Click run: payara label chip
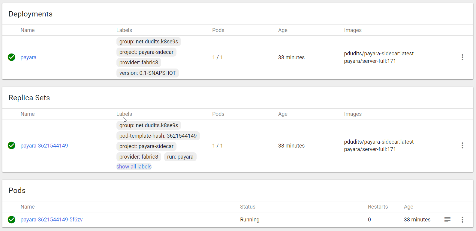Image resolution: width=476 pixels, height=231 pixels. click(180, 157)
